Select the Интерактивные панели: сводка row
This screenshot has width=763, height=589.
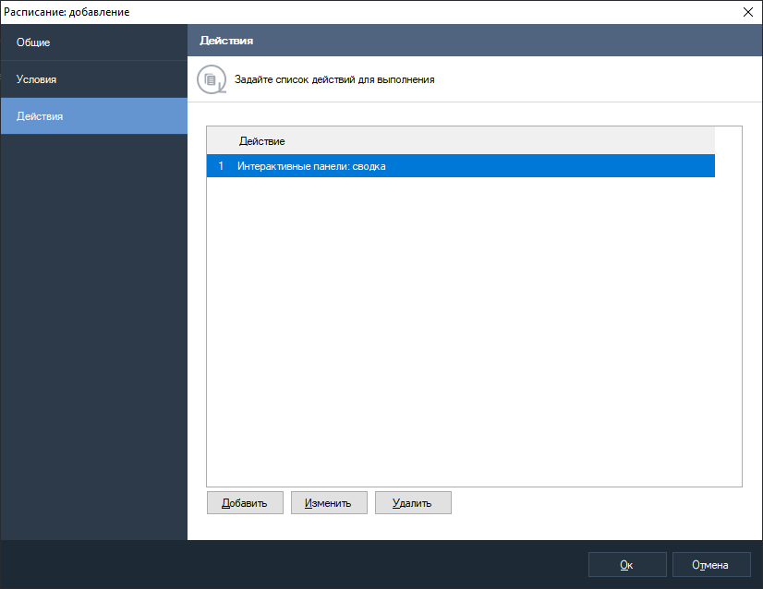[x=311, y=166]
